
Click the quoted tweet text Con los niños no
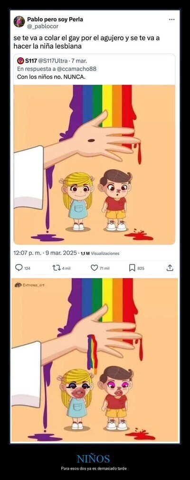click(39, 77)
